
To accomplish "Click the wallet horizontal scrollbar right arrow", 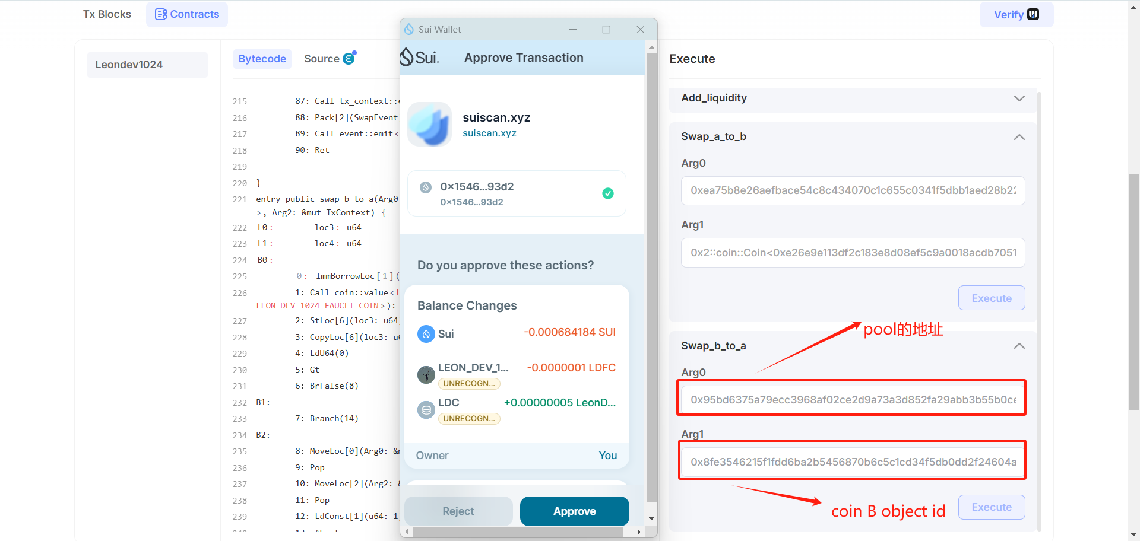I will (639, 532).
